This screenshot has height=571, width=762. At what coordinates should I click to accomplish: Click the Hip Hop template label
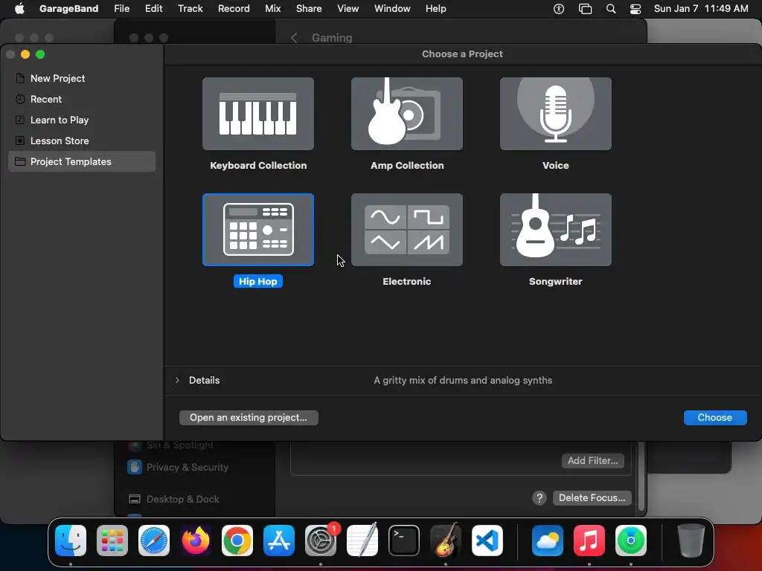pos(258,282)
